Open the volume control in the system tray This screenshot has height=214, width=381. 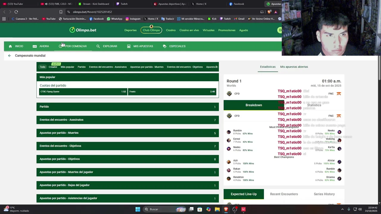pyautogui.click(x=360, y=209)
